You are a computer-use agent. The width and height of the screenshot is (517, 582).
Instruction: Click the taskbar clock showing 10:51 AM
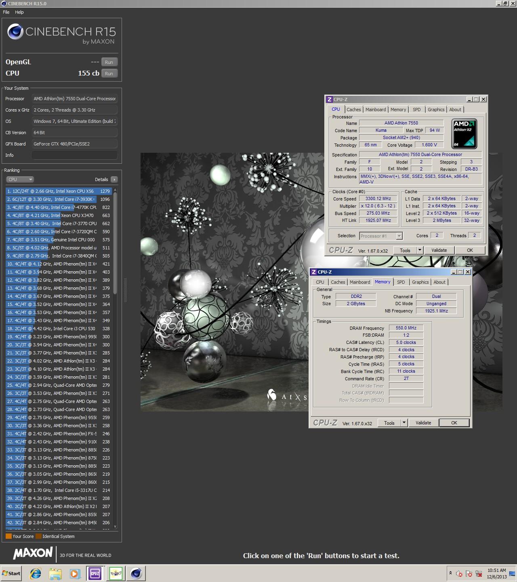pos(496,574)
